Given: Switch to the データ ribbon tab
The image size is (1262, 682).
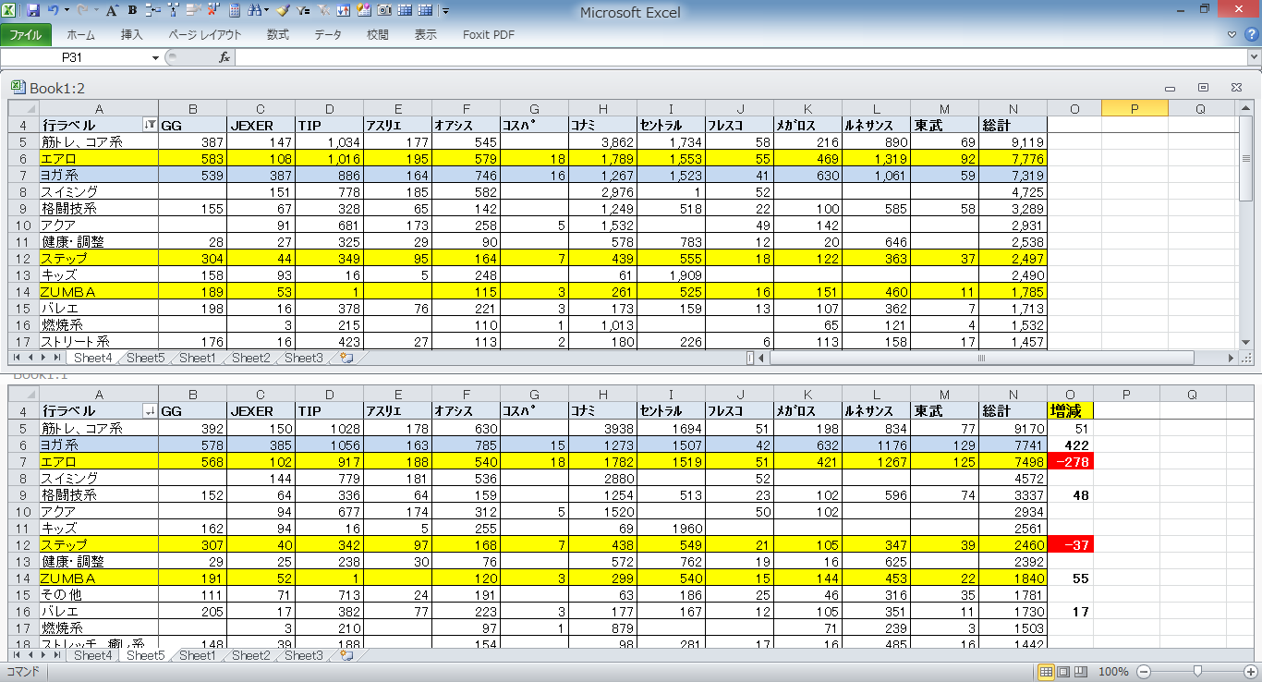Looking at the screenshot, I should point(328,35).
